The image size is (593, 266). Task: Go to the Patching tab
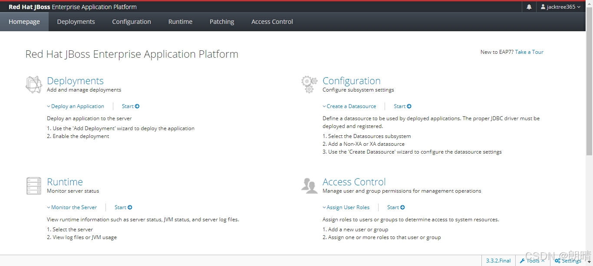click(222, 22)
